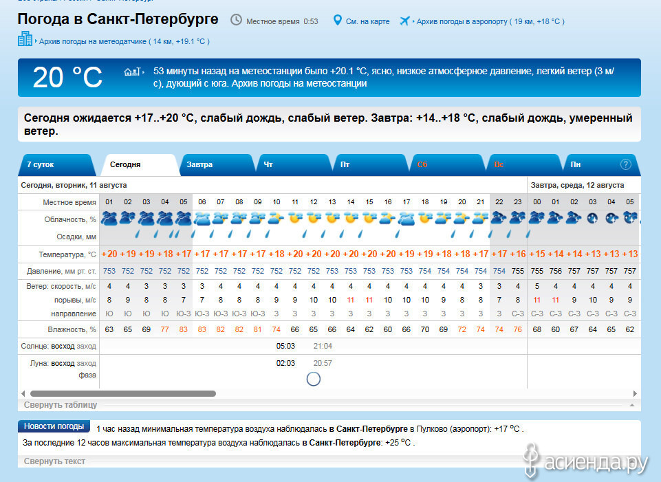
Task: Click the full moon phase icon
Action: (313, 379)
